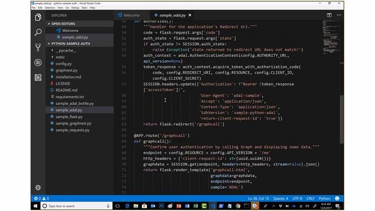
Task: Open the Windows Start menu
Action: pyautogui.click(x=36, y=206)
